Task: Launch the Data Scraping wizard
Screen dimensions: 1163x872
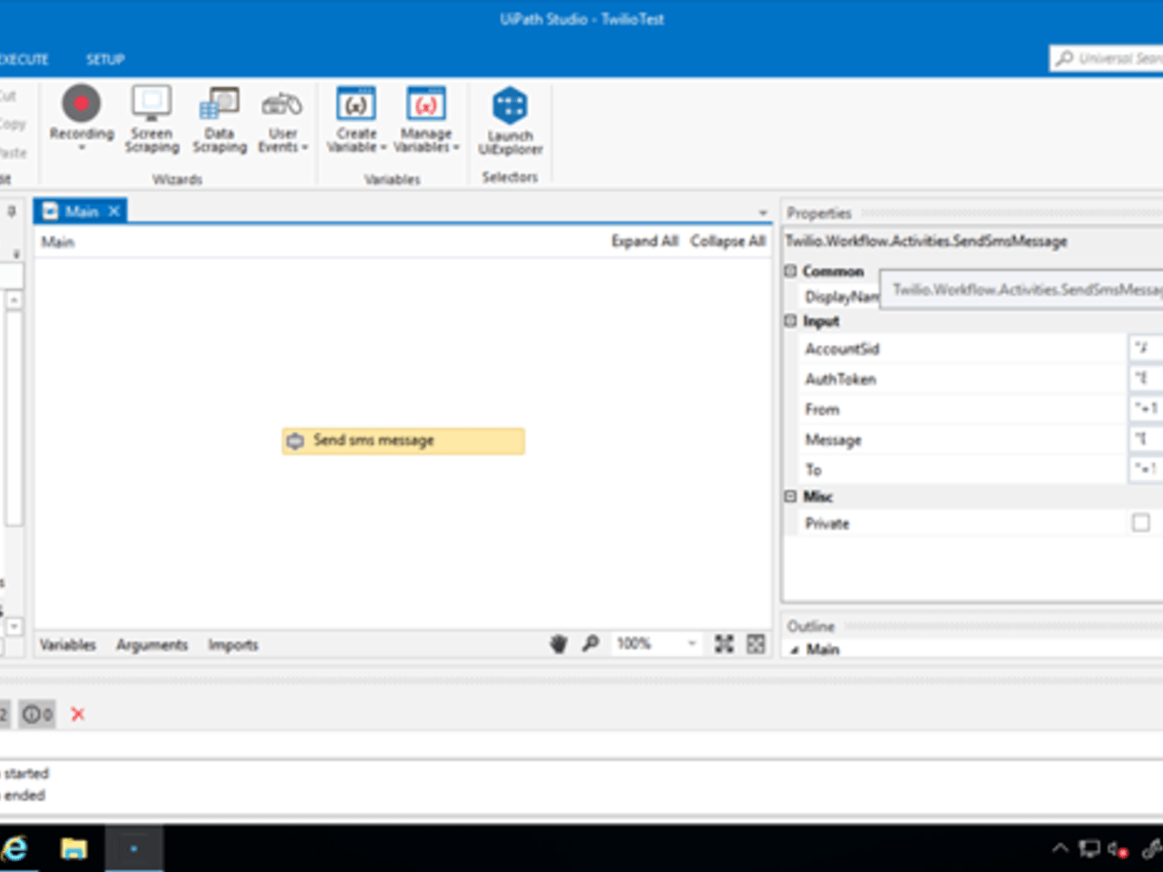Action: point(219,119)
